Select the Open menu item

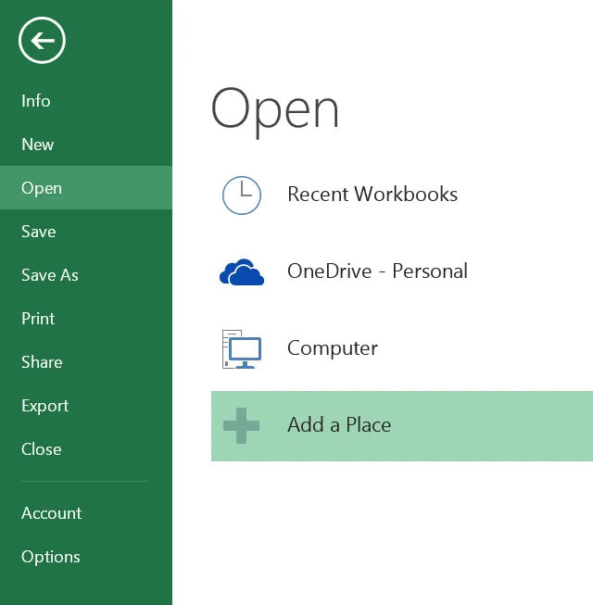tap(42, 188)
